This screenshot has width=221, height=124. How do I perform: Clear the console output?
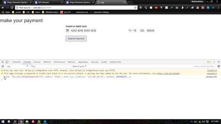[3, 66]
